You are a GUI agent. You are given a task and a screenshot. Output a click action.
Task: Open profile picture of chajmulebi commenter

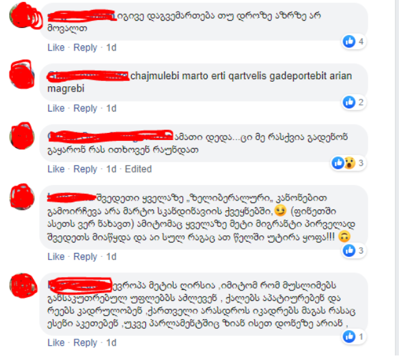pyautogui.click(x=22, y=75)
